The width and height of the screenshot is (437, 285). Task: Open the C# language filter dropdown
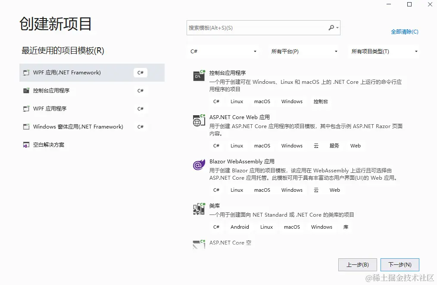pos(223,52)
